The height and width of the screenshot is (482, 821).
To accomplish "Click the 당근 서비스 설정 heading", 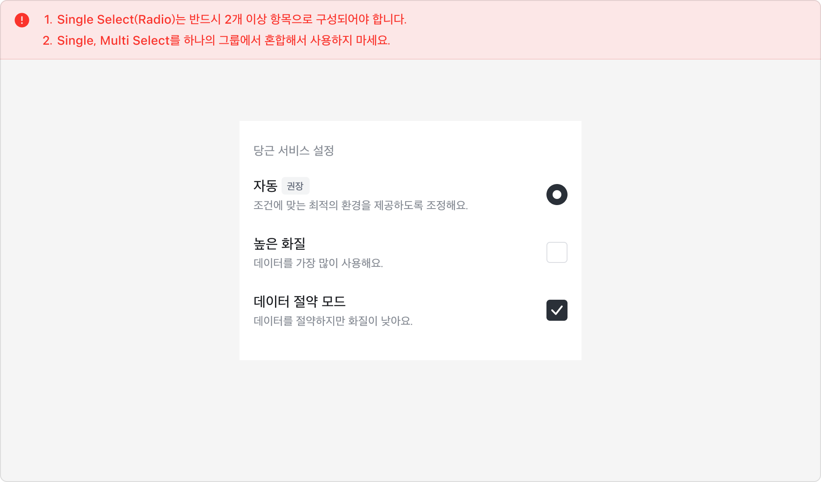I will [294, 151].
